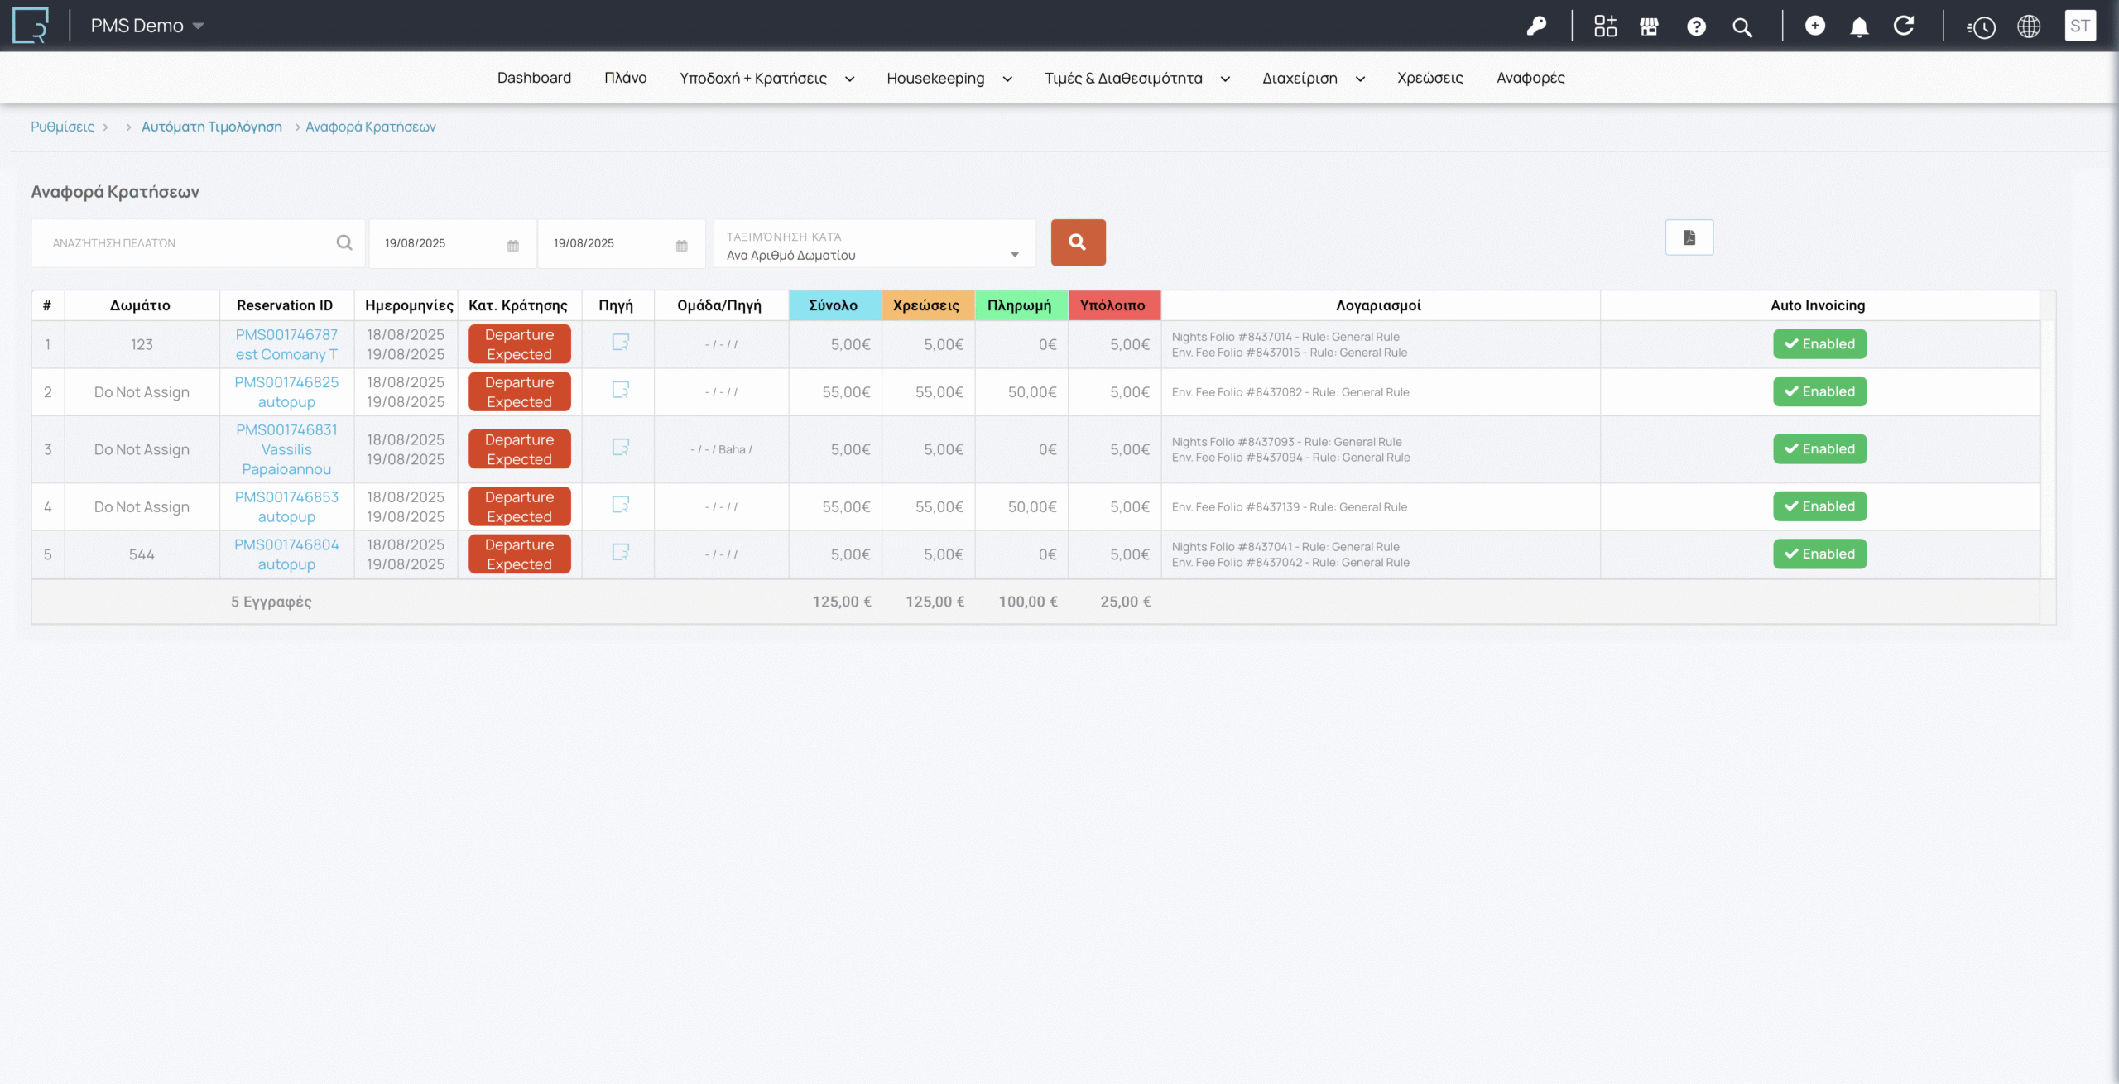2119x1084 pixels.
Task: Expand the Τιμές & Διαθεσιμότητα menu
Action: pos(1137,78)
